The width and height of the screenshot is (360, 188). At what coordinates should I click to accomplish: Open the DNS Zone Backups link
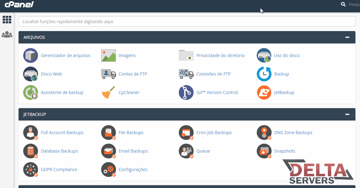(x=293, y=133)
